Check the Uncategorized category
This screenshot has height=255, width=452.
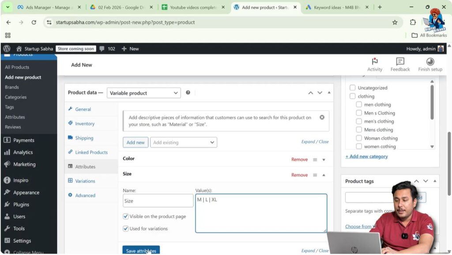pyautogui.click(x=353, y=88)
